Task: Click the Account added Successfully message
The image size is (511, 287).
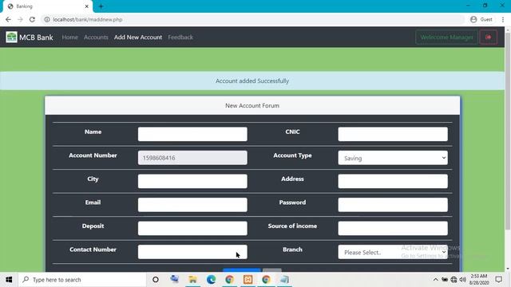Action: tap(252, 81)
